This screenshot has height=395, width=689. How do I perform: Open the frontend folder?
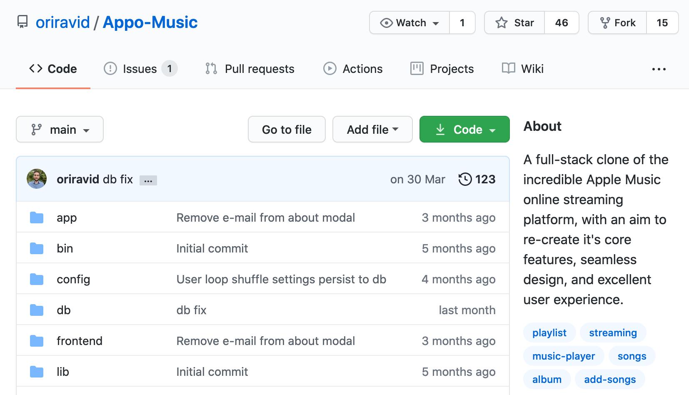click(x=80, y=341)
